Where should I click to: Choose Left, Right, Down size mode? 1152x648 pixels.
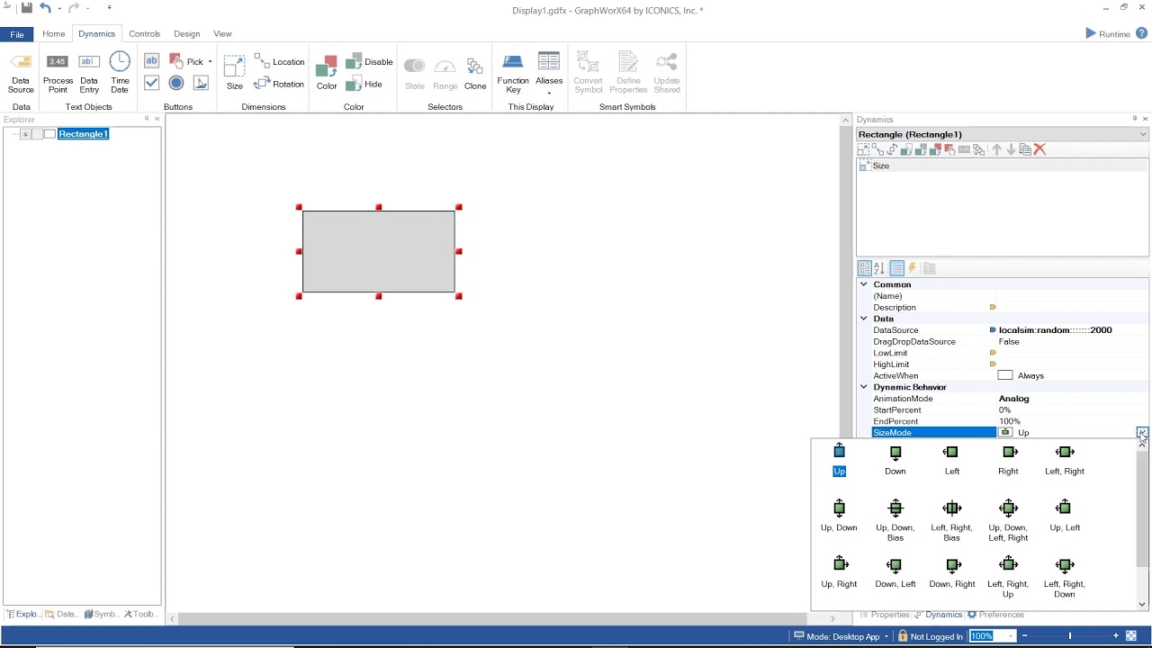(x=1065, y=577)
